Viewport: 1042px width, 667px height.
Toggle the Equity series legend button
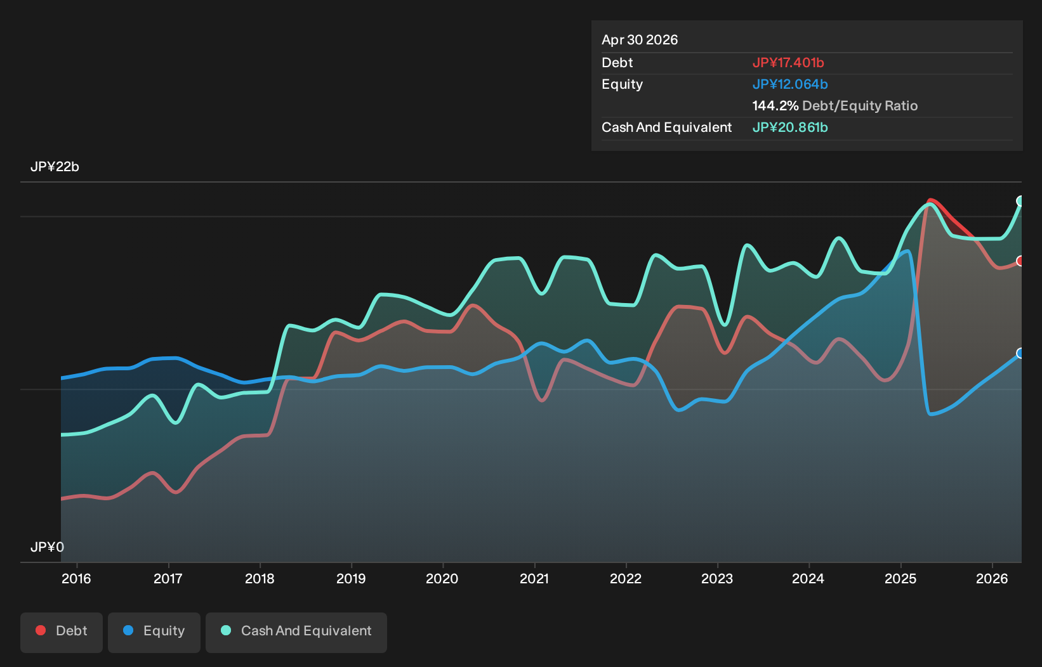pos(154,632)
